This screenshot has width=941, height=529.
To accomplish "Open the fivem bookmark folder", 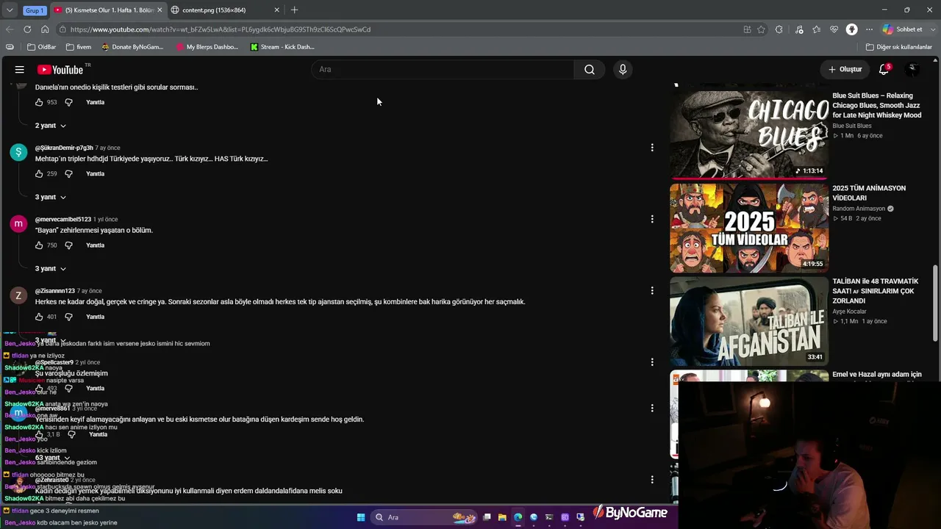I will point(79,47).
